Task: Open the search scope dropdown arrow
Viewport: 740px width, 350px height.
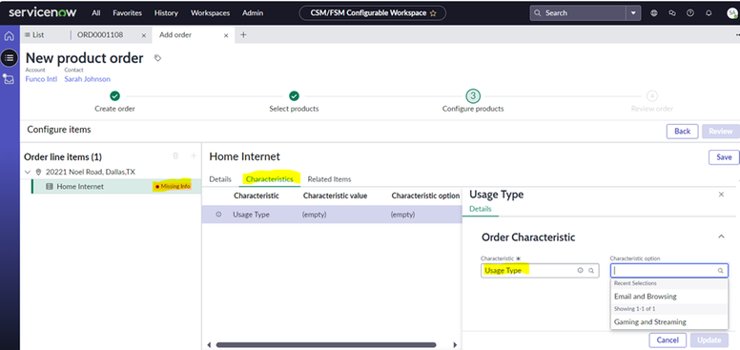Action: (x=633, y=13)
